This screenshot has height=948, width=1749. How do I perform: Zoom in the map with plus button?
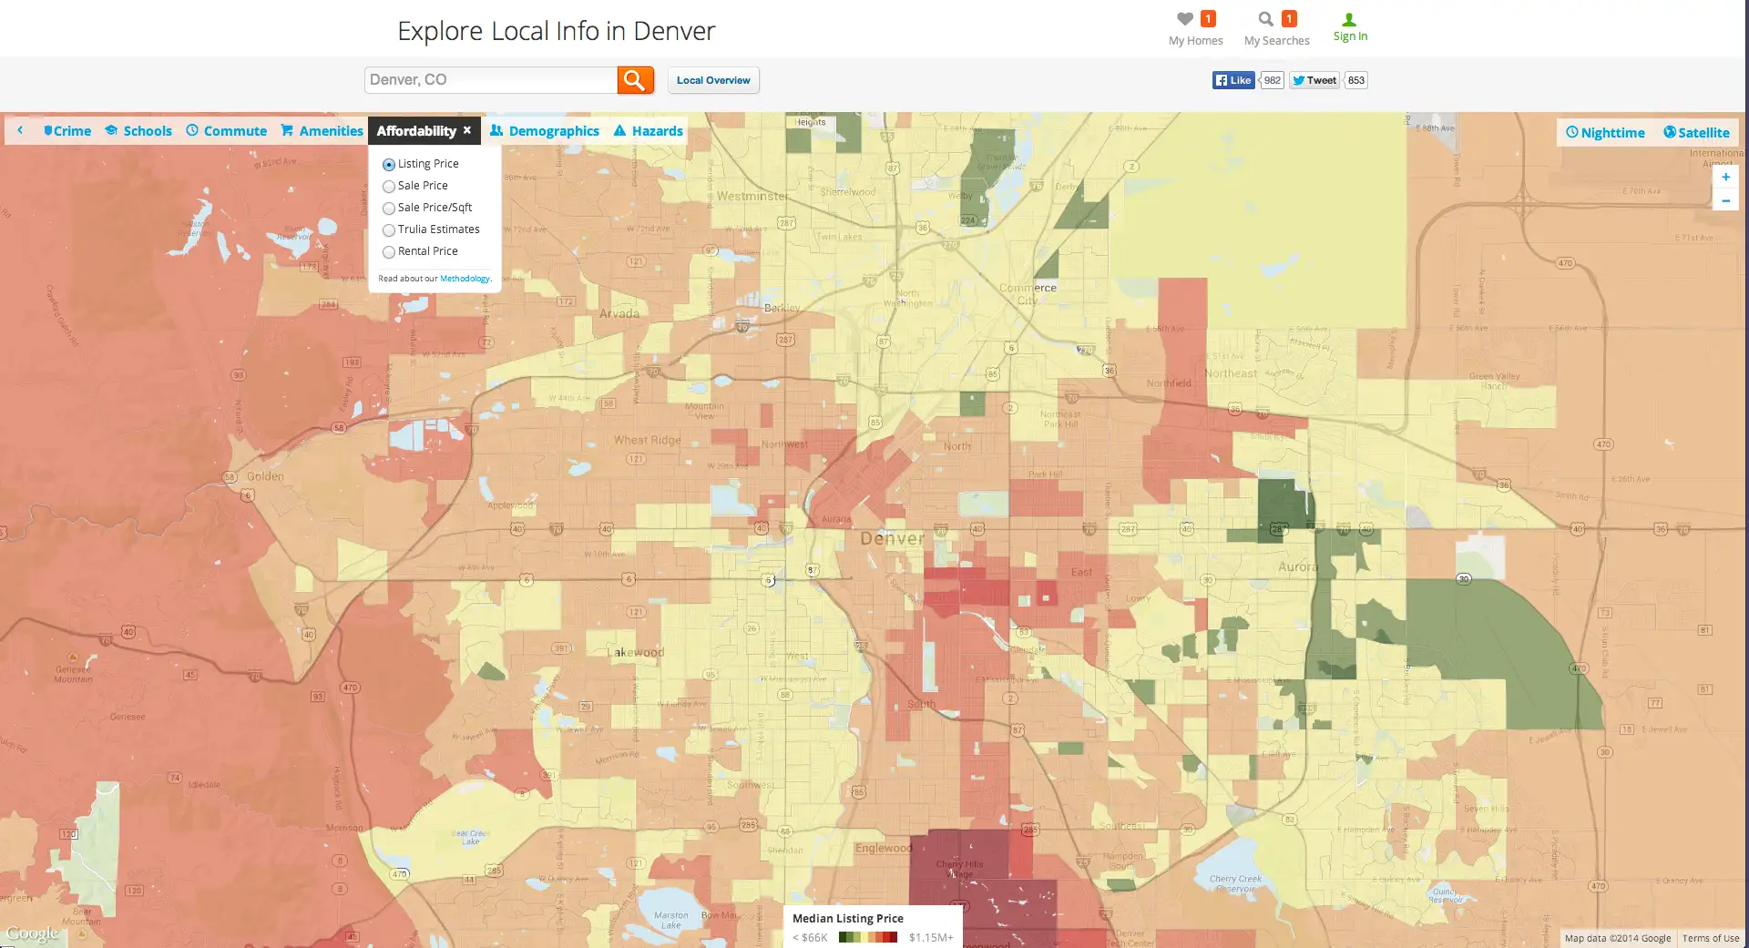coord(1725,178)
